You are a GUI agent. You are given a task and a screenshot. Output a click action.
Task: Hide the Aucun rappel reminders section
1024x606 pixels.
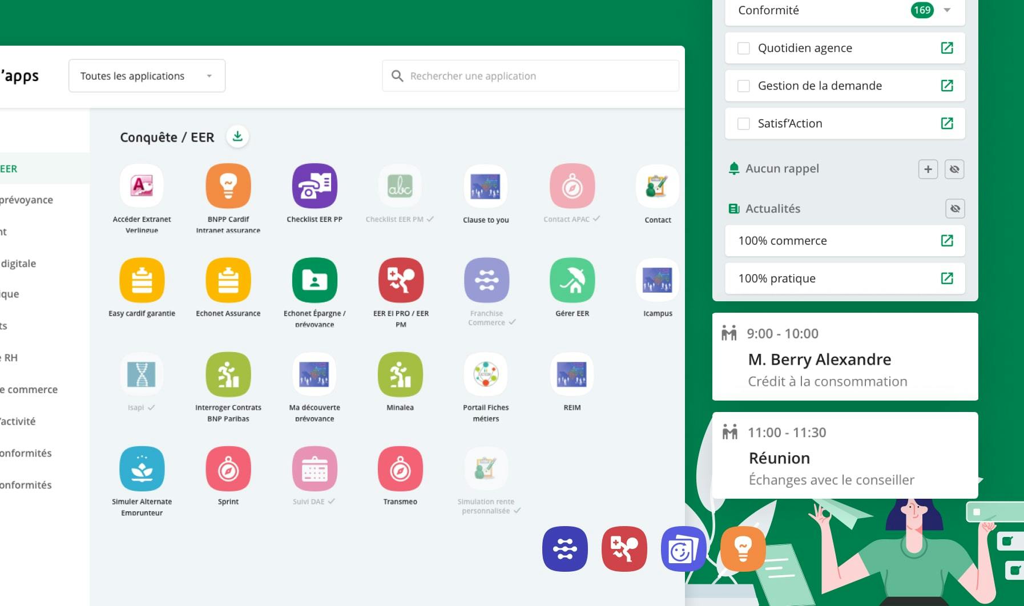click(x=954, y=169)
